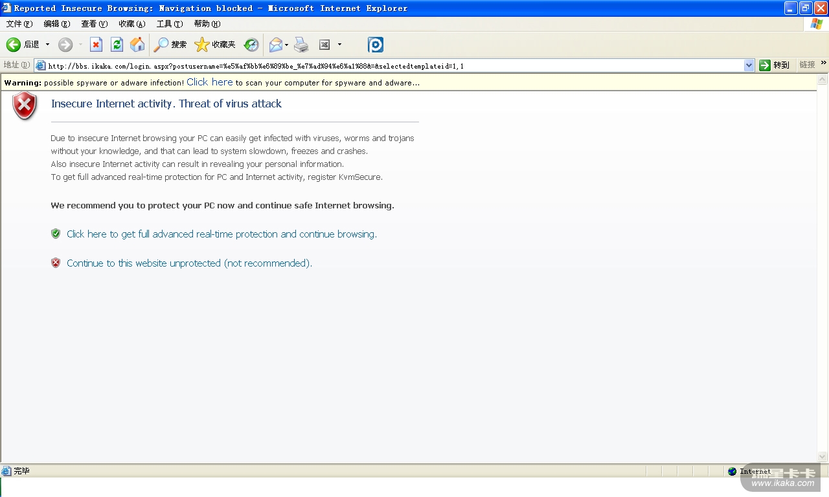
Task: Open the 文件(F) File menu
Action: (19, 24)
